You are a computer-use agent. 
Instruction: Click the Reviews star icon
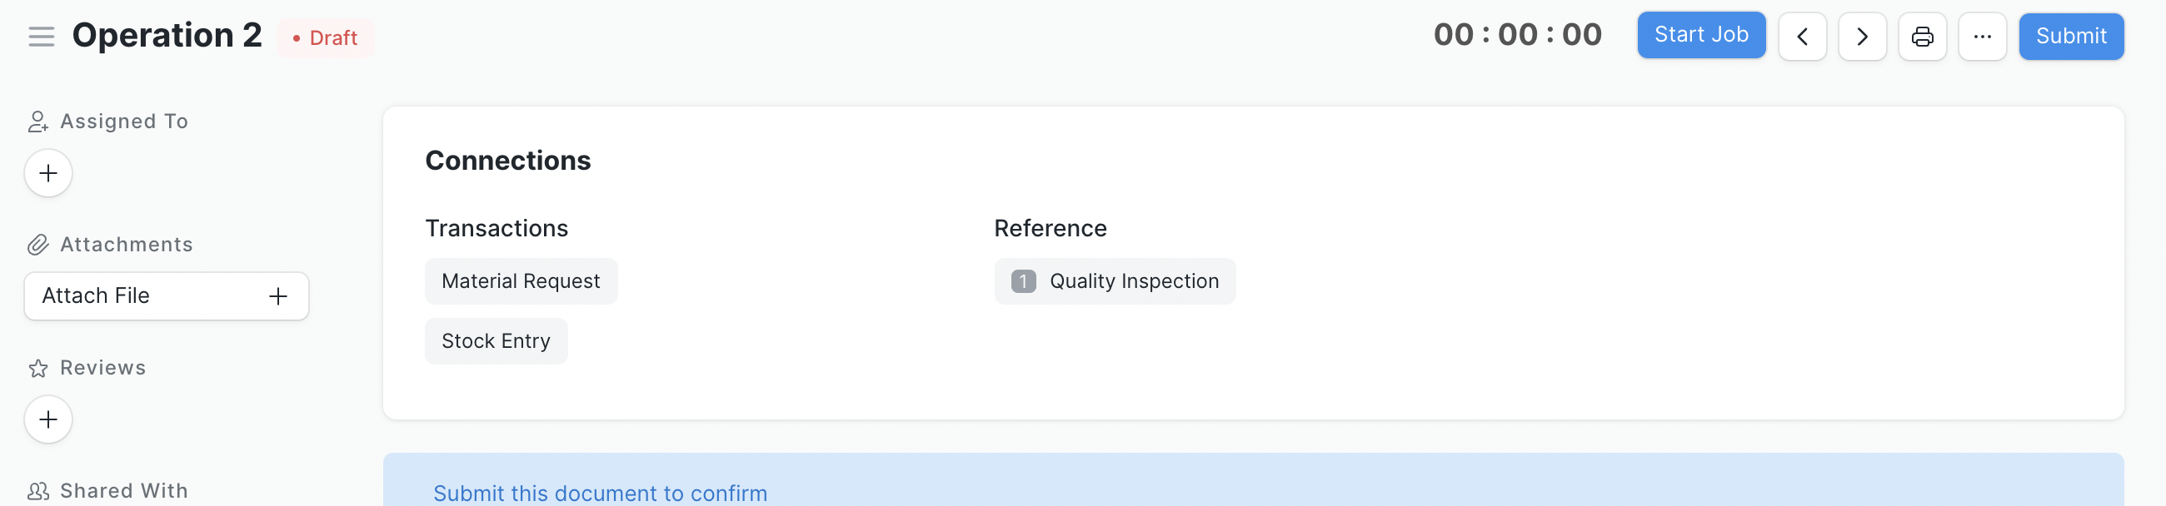coord(37,368)
